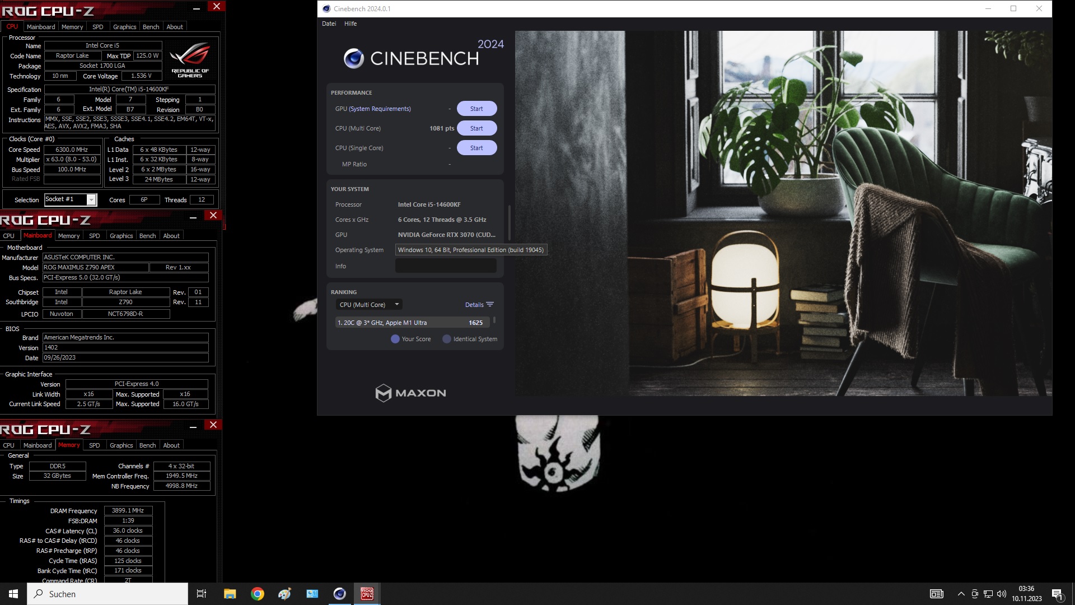
Task: Minimize the top CPU-Z window
Action: click(x=197, y=8)
